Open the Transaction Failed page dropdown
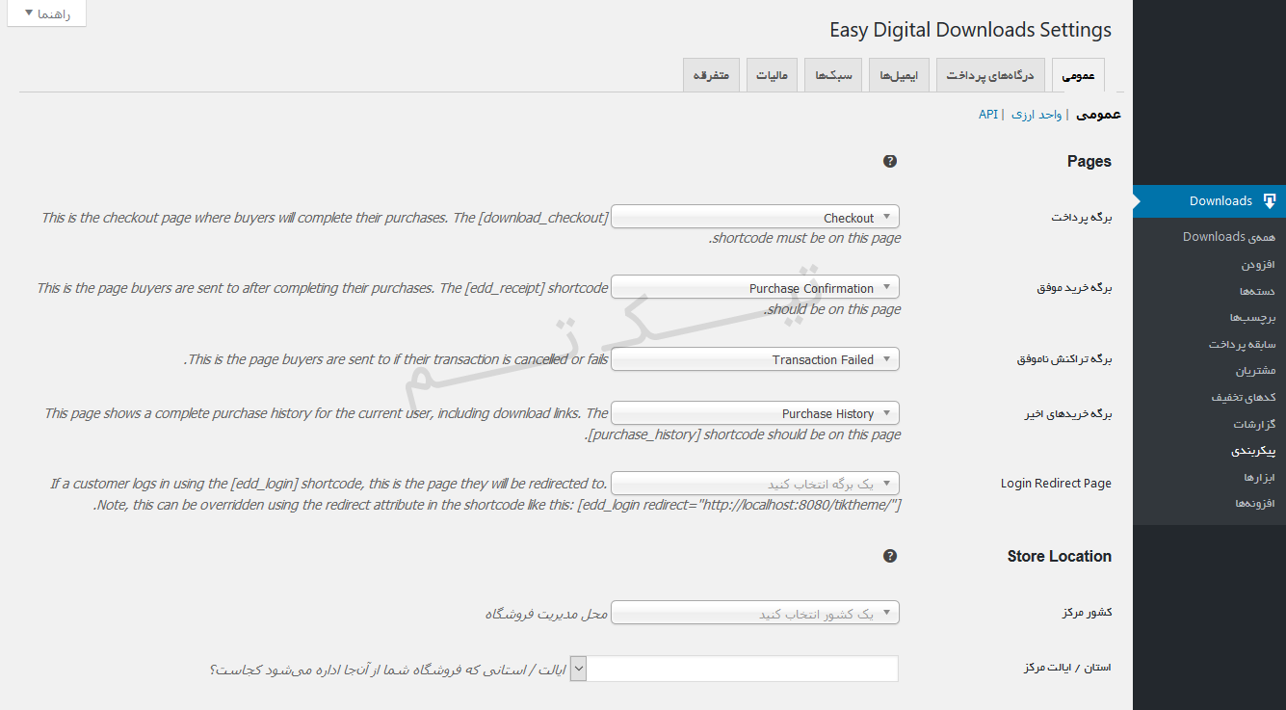Viewport: 1286px width, 710px height. click(756, 358)
